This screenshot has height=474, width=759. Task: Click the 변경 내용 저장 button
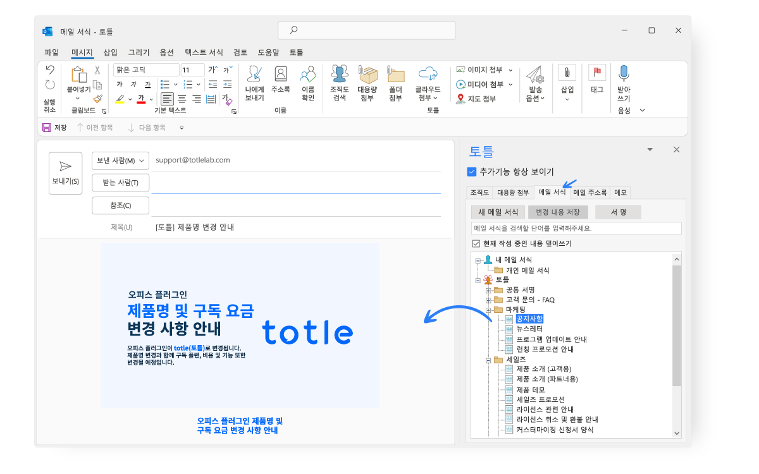point(558,212)
